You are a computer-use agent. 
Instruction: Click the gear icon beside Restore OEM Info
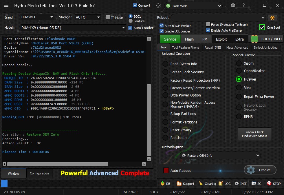184,156
